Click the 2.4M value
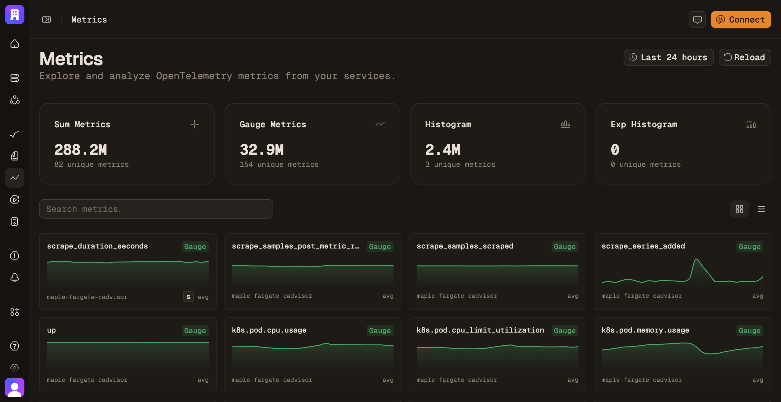The height and width of the screenshot is (402, 781). click(443, 150)
